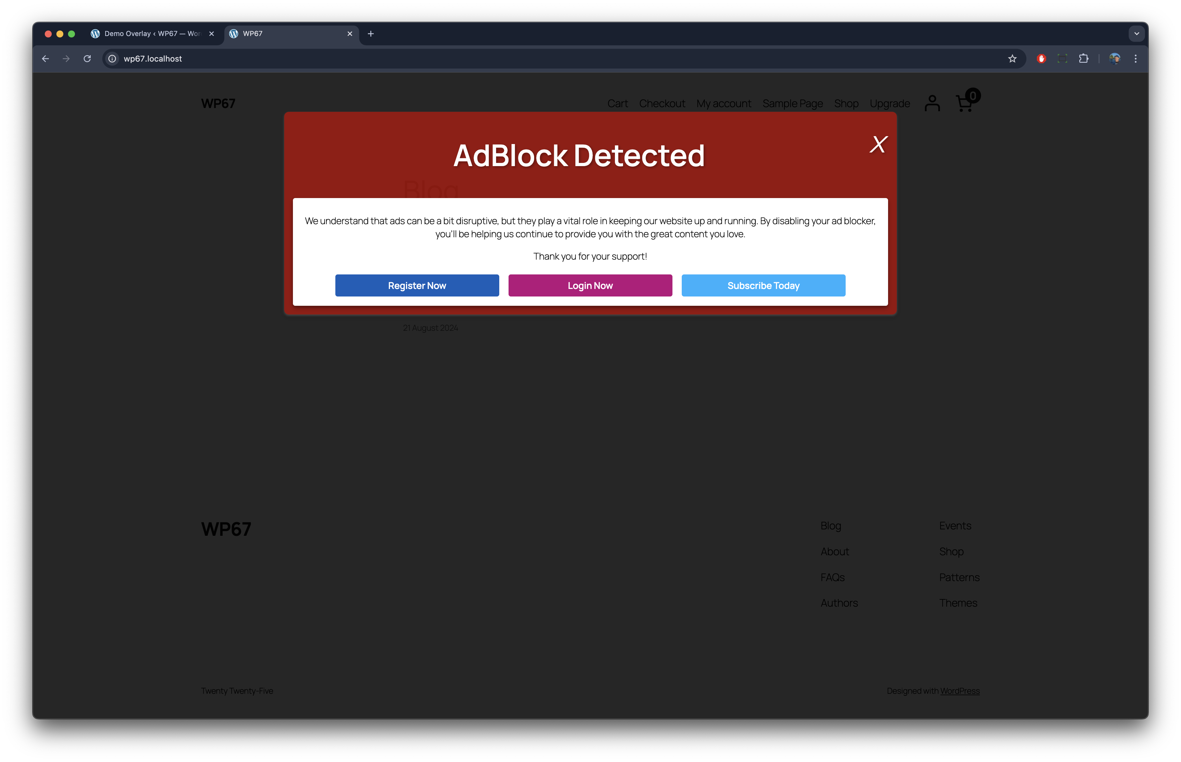Click the Login Now button
The height and width of the screenshot is (762, 1181).
point(590,285)
